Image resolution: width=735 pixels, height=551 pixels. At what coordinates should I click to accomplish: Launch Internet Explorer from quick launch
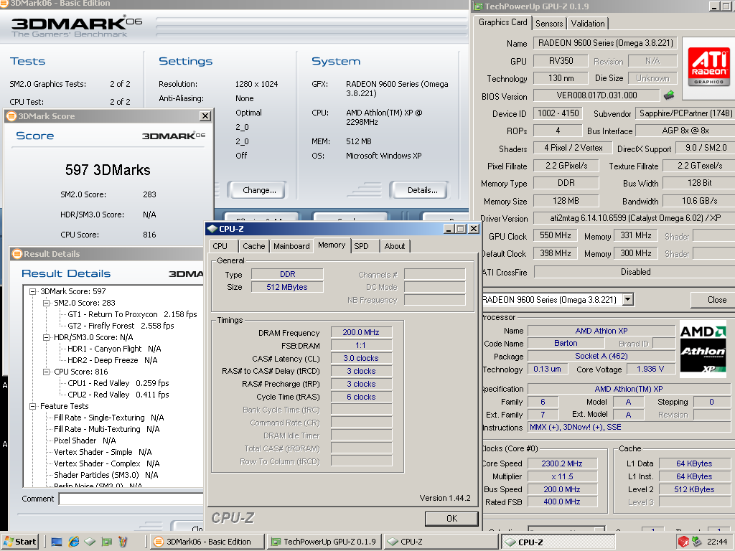tap(74, 542)
